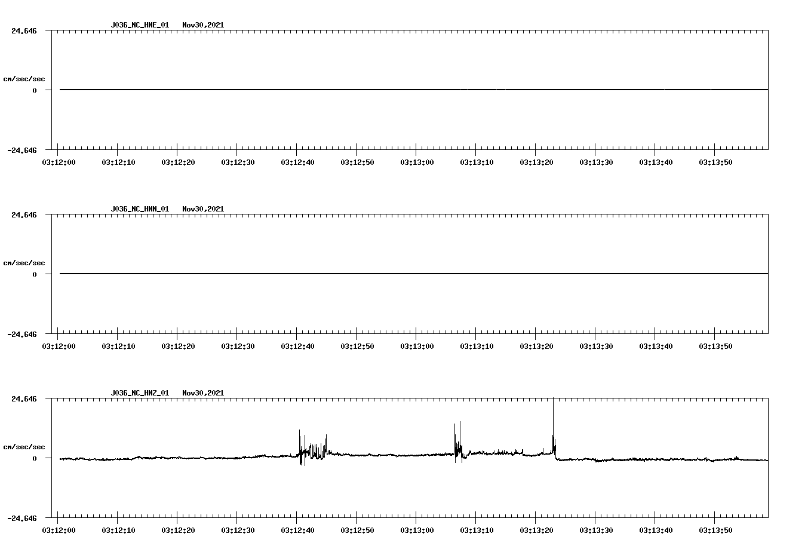
Task: Click the 03:12:00 time label under HNZ plot
Action: pos(59,530)
